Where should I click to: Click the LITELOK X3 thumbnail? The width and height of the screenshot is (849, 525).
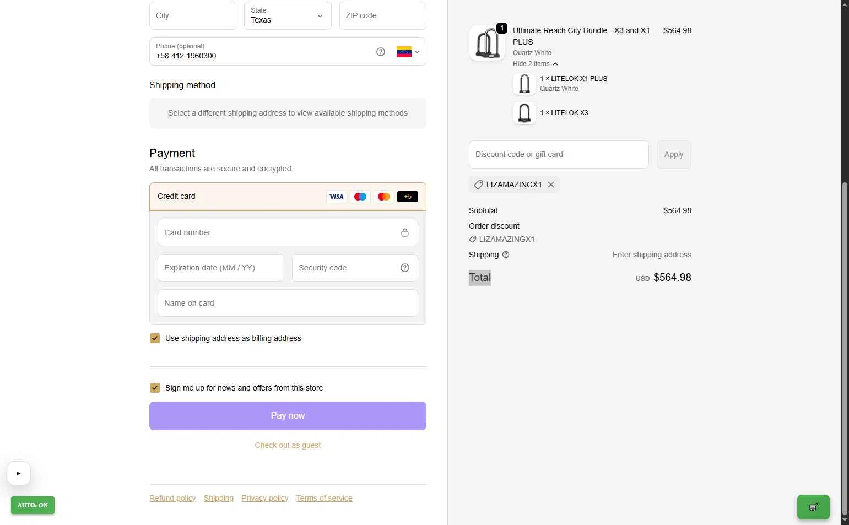pyautogui.click(x=524, y=113)
